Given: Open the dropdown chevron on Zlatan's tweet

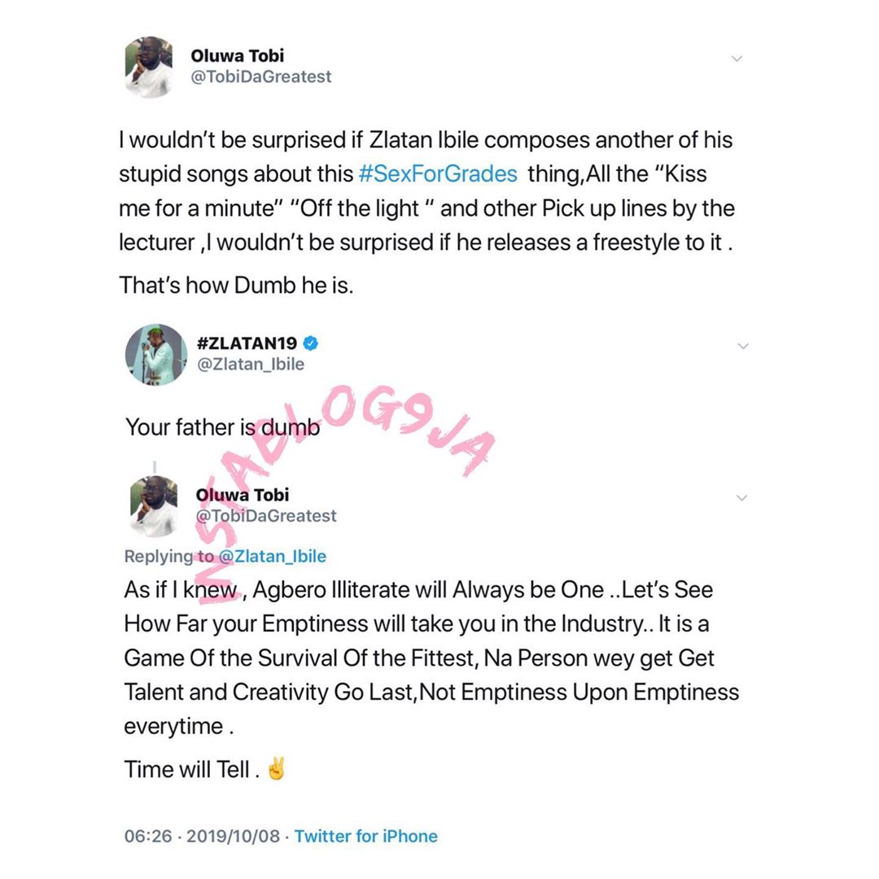Looking at the screenshot, I should point(742,346).
